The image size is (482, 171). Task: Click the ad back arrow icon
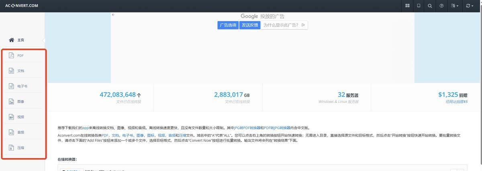tap(113, 15)
